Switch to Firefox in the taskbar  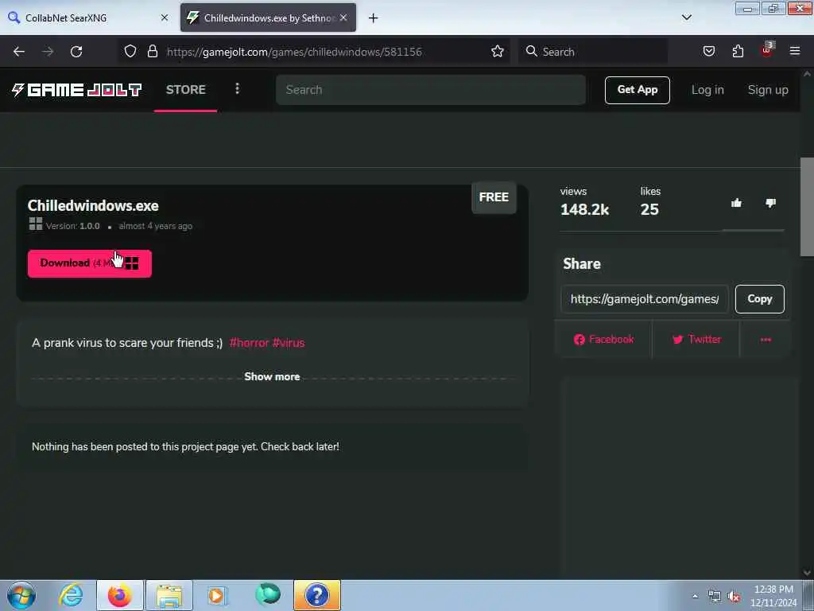(x=120, y=595)
